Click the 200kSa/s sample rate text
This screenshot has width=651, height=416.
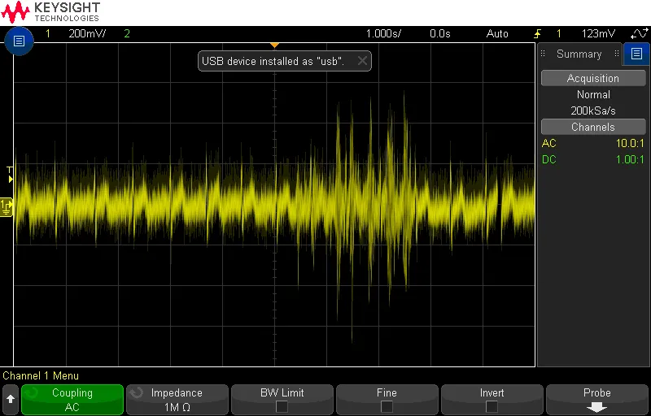coord(593,111)
